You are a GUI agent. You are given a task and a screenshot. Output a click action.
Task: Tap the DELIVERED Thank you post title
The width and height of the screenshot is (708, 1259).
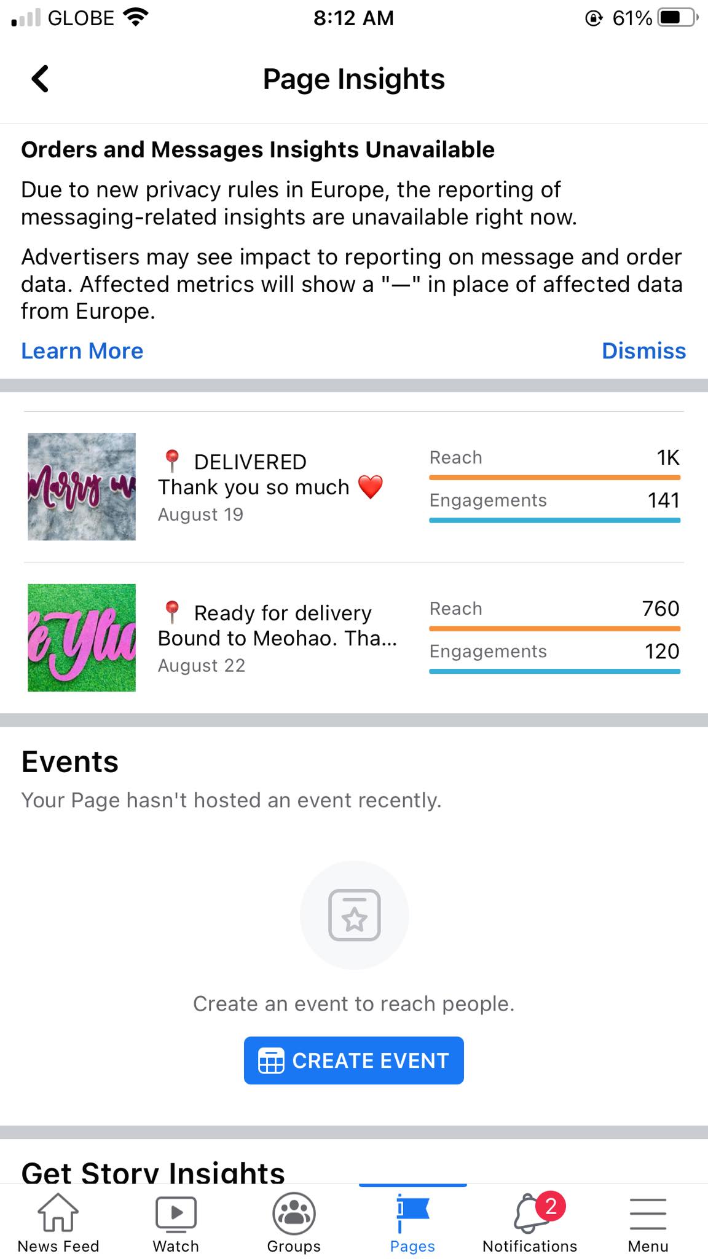[x=270, y=475]
